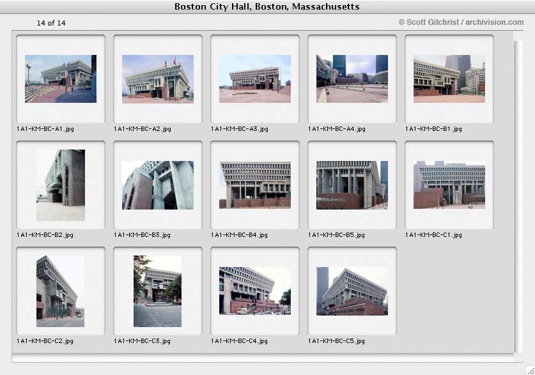Click the "14 of 14" image counter

(x=51, y=23)
